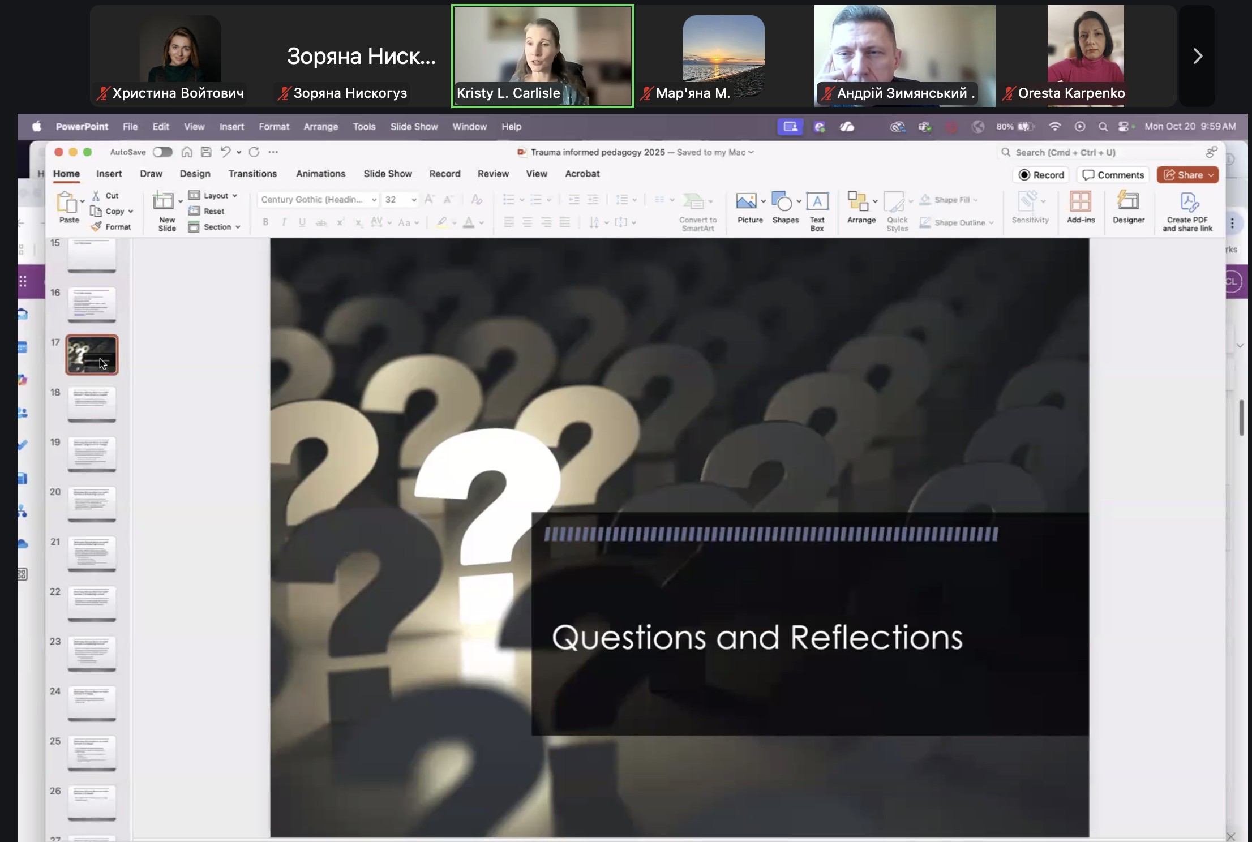This screenshot has width=1252, height=842.
Task: Click the orange Share button
Action: (x=1186, y=175)
